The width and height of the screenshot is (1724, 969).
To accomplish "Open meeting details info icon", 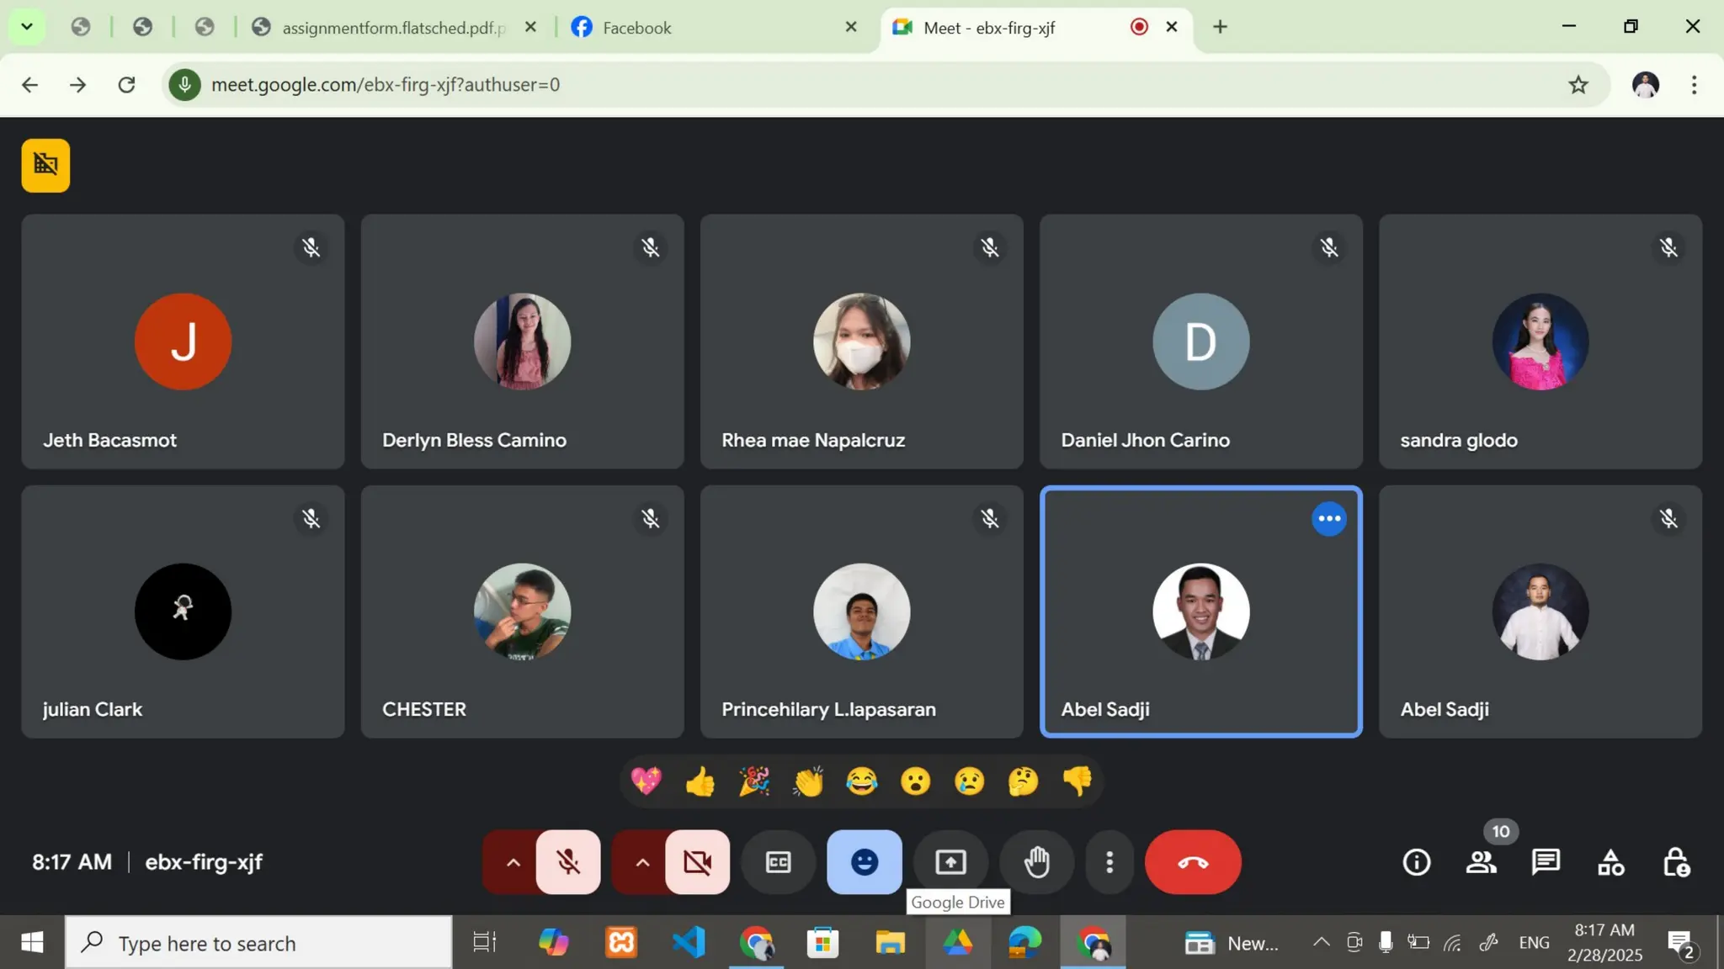I will coord(1417,862).
